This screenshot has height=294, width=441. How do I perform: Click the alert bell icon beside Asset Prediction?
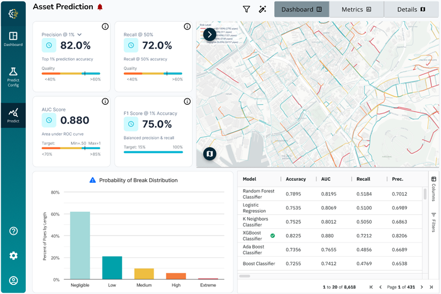[100, 7]
